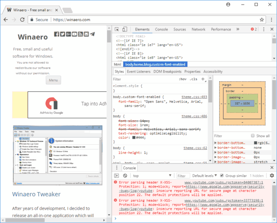Open the Network tab
The height and width of the screenshot is (223, 277).
[x=199, y=29]
